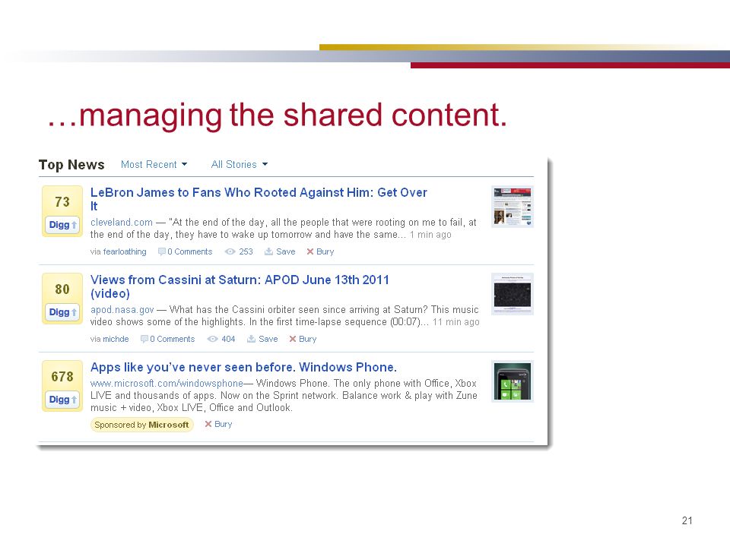Image resolution: width=730 pixels, height=547 pixels.
Task: Open Apps like you've never seen headline
Action: [x=243, y=368]
